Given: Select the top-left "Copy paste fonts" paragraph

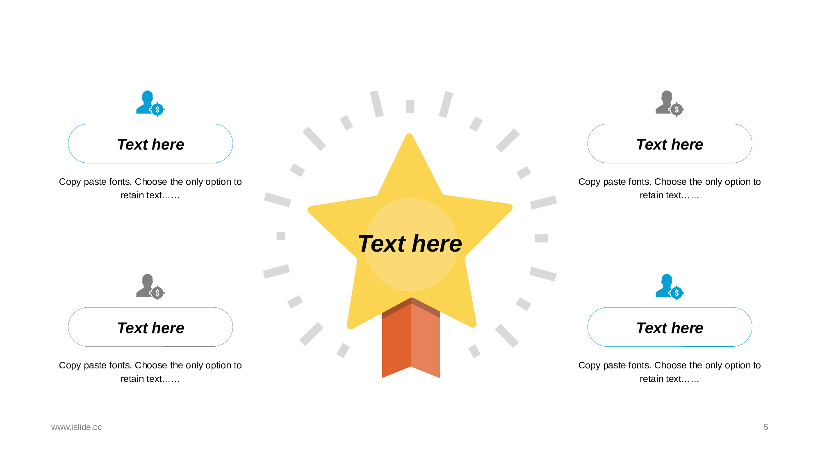Looking at the screenshot, I should point(150,188).
